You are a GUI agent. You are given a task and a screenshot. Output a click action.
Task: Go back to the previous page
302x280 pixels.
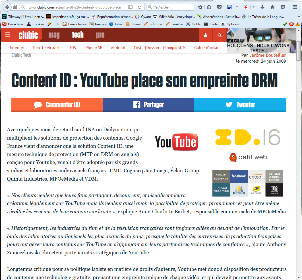click(7, 7)
